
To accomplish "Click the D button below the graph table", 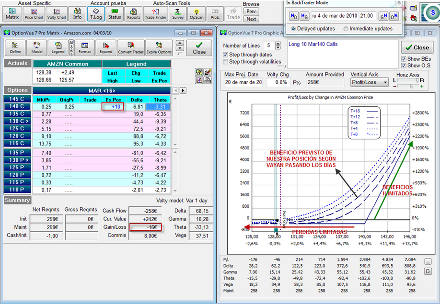I will pos(428,271).
